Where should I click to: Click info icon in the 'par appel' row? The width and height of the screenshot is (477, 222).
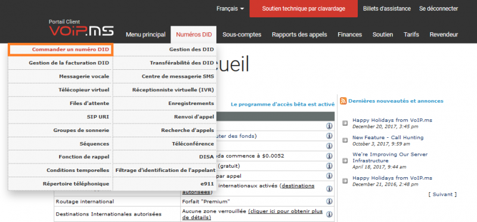pyautogui.click(x=329, y=176)
